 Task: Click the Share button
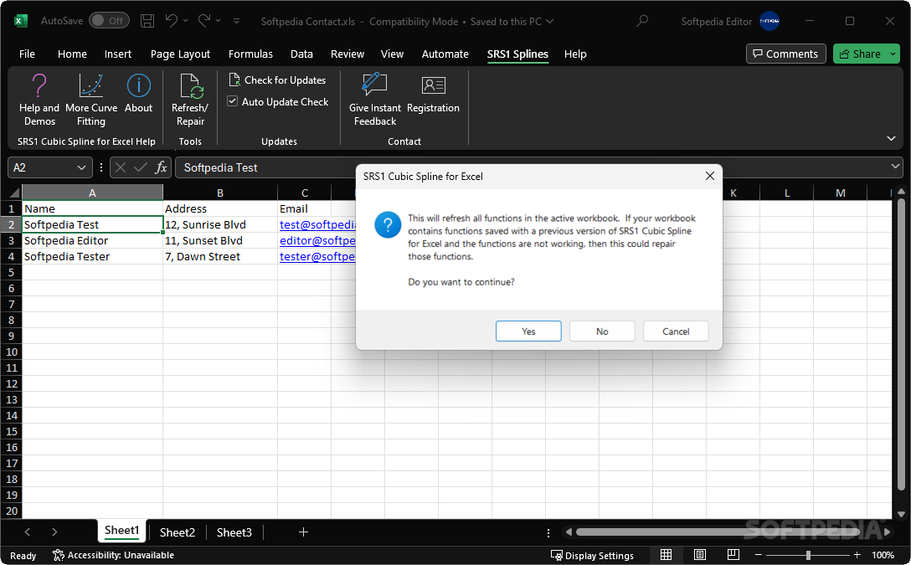click(860, 54)
